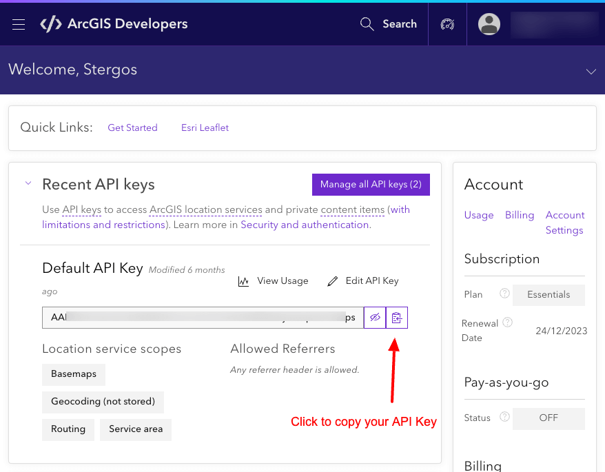Image resolution: width=605 pixels, height=472 pixels.
Task: Click the Edit API Key pencil icon
Action: (332, 281)
